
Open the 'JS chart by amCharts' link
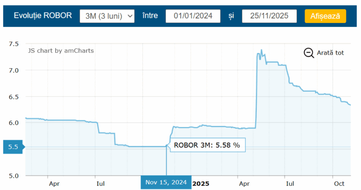tap(61, 50)
